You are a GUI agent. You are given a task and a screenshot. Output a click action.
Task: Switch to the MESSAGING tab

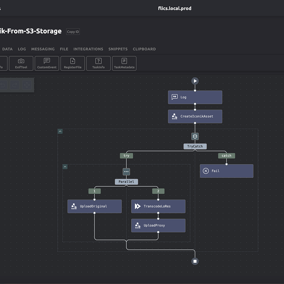coord(43,49)
